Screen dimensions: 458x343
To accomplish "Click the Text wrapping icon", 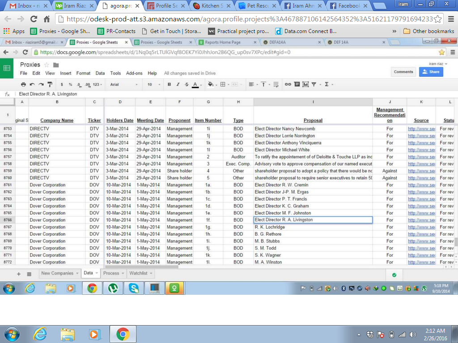I will [276, 84].
